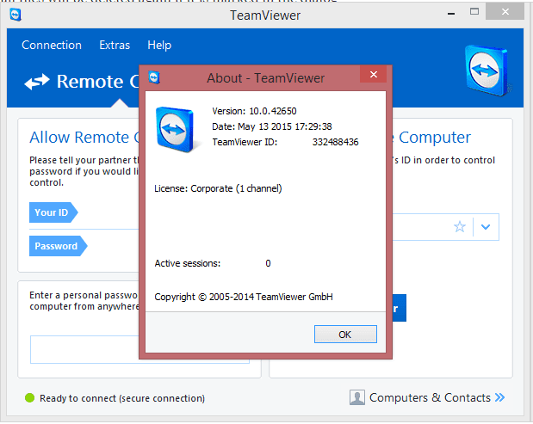Close the main TeamViewer window
Image resolution: width=533 pixels, height=424 pixels.
coord(505,11)
